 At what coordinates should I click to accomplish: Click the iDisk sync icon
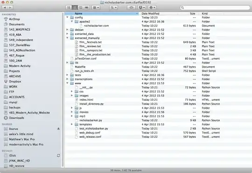pyautogui.click(x=58, y=155)
